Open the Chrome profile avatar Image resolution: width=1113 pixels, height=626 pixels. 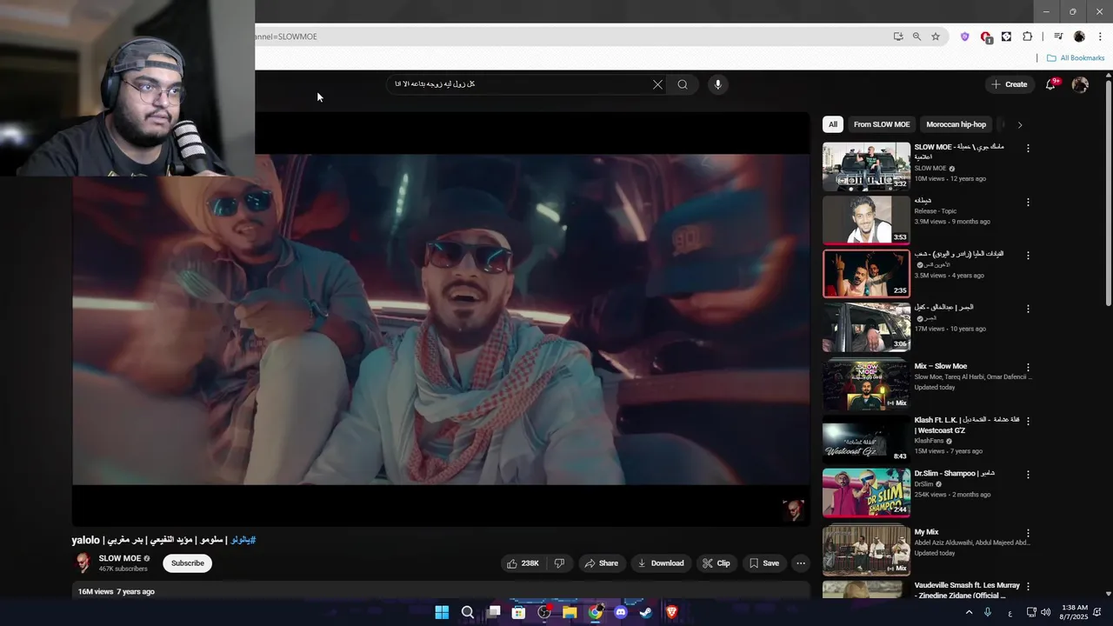point(1079,37)
